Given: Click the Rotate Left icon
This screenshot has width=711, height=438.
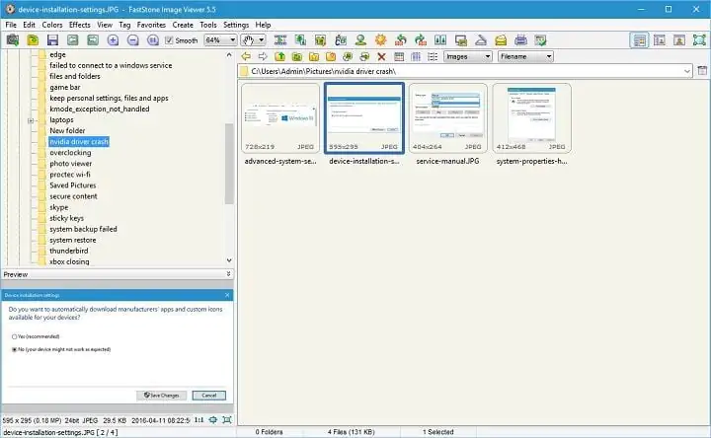Looking at the screenshot, I should tap(400, 40).
